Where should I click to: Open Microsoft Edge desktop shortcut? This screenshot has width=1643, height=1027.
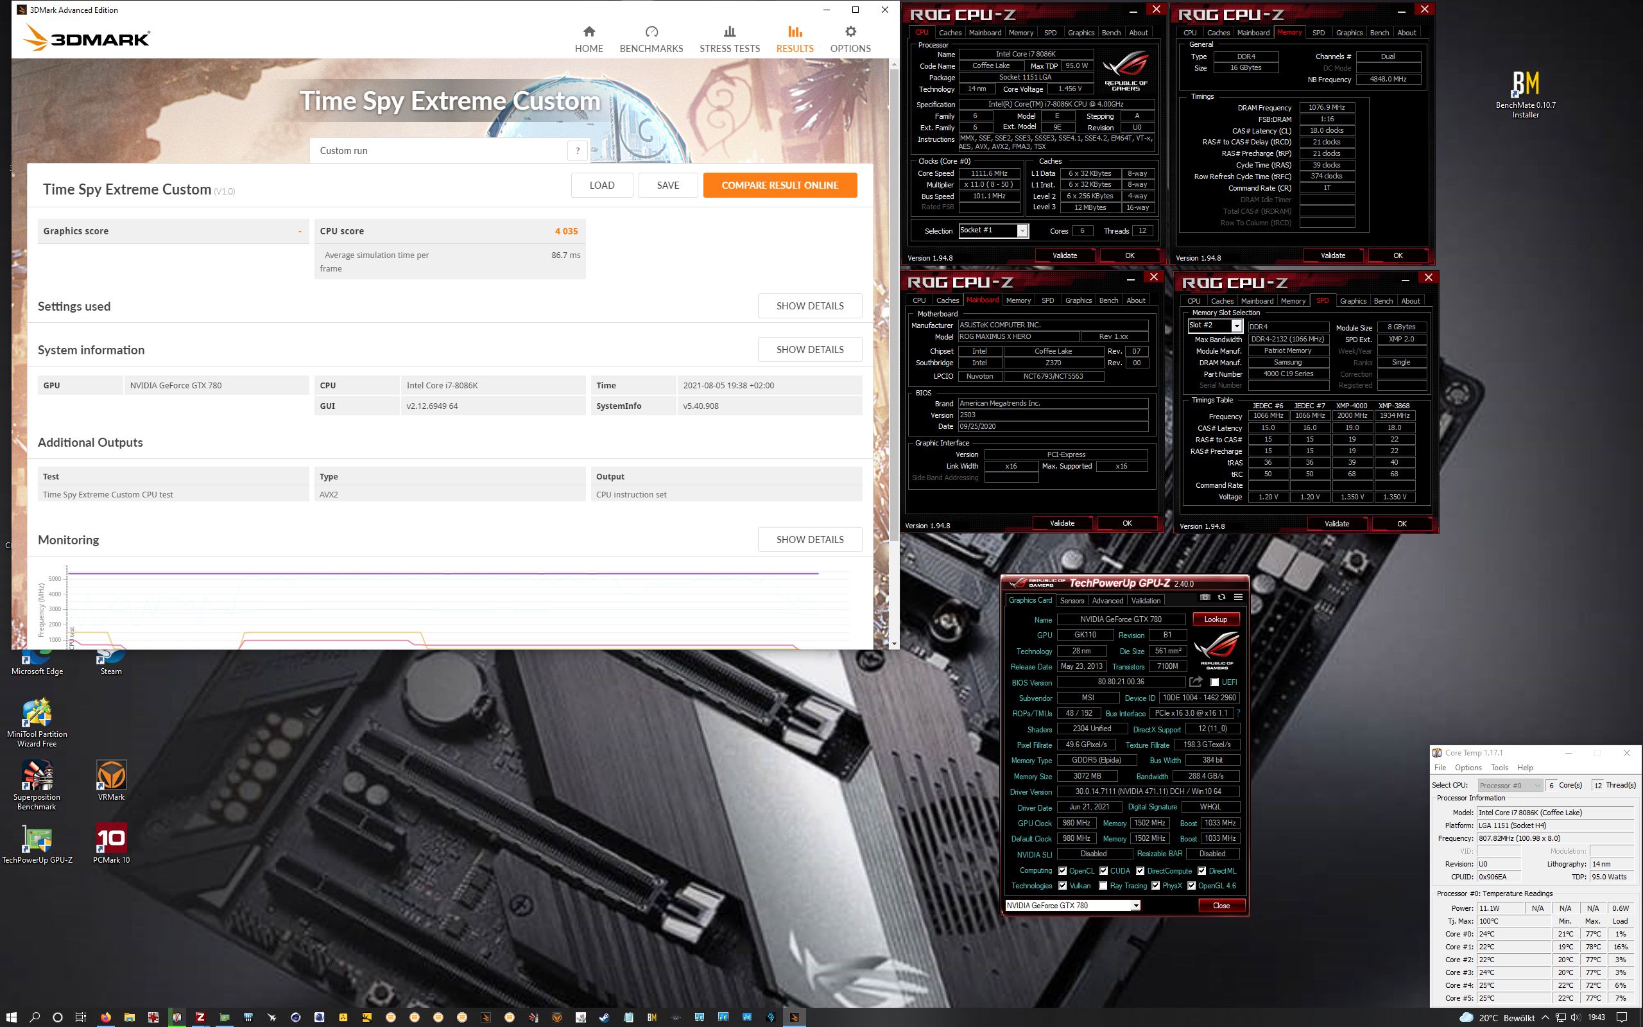pos(37,662)
